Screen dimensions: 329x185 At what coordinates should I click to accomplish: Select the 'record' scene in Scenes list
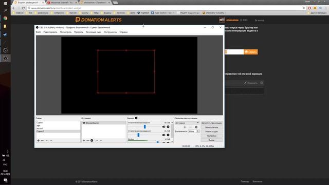pyautogui.click(x=58, y=128)
